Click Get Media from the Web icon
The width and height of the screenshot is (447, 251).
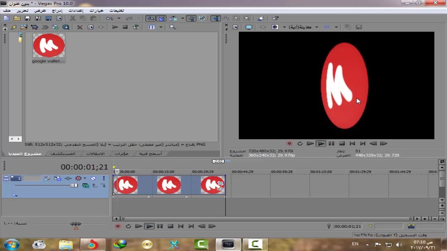(x=66, y=27)
